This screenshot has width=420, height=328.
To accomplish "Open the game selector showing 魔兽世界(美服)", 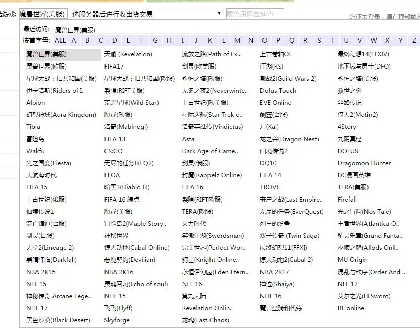I will (x=43, y=14).
